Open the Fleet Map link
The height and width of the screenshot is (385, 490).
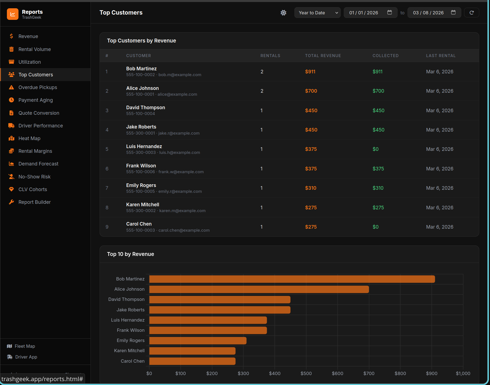click(25, 346)
